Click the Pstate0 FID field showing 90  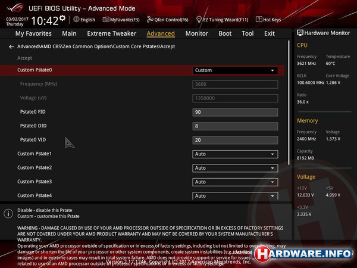pos(235,112)
